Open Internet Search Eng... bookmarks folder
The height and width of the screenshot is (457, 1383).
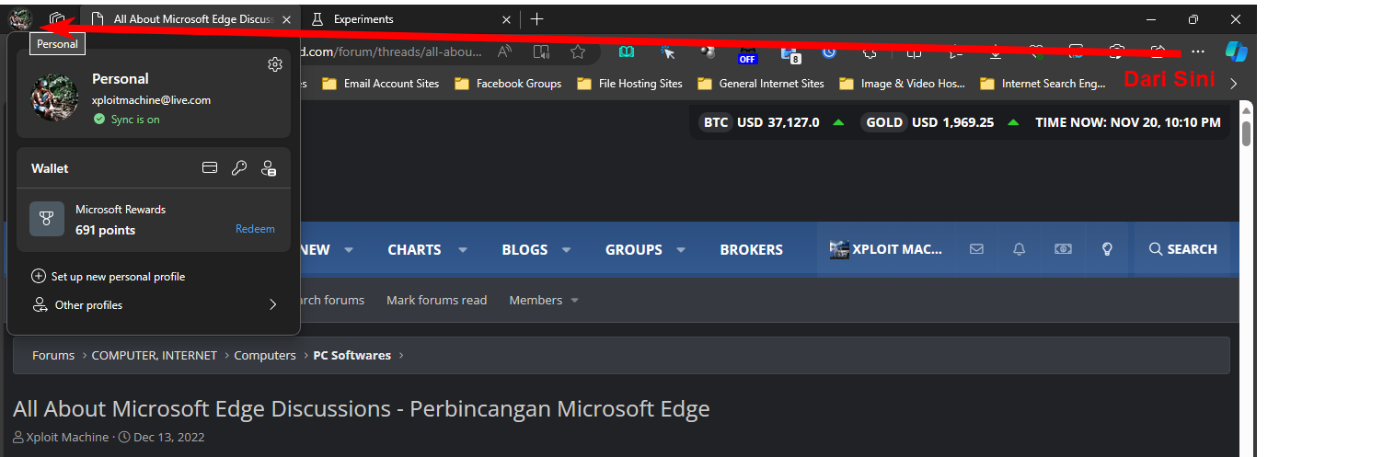(x=1043, y=84)
